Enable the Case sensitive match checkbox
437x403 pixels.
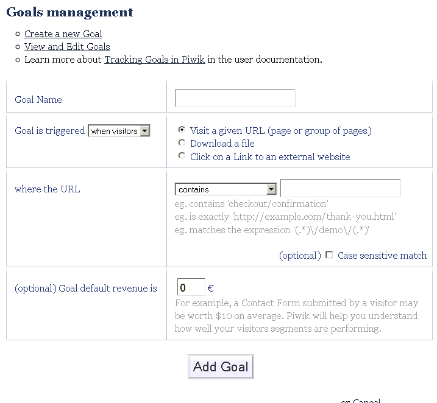point(329,255)
